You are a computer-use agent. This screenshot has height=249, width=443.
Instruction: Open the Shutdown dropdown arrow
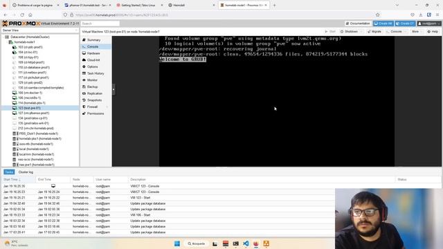361,32
